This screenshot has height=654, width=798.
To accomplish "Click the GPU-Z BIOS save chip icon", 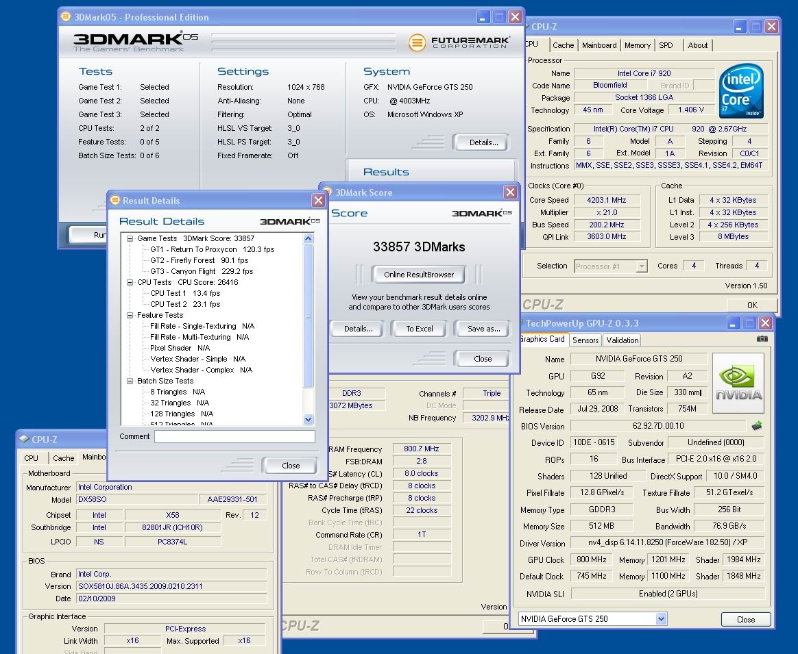I will (757, 426).
